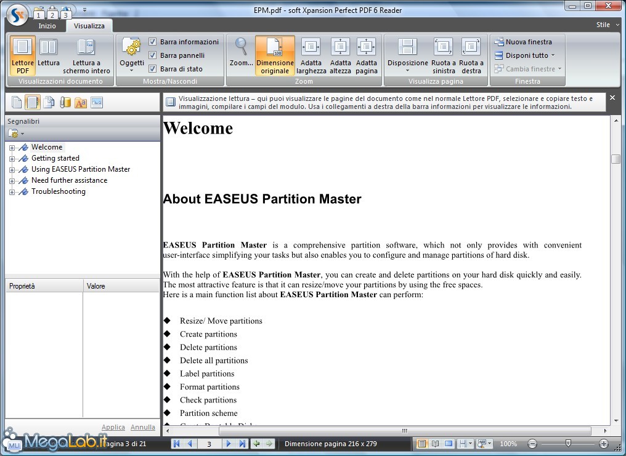Select the Visualizza ribbon tab

click(89, 25)
